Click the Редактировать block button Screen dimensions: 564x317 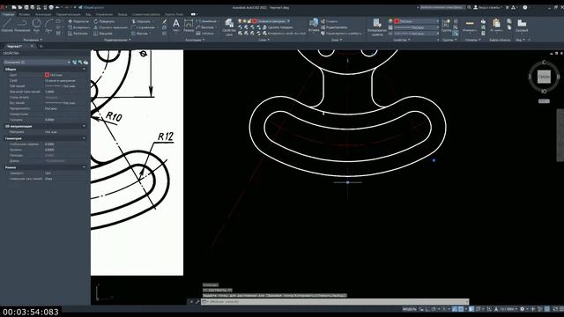click(333, 27)
